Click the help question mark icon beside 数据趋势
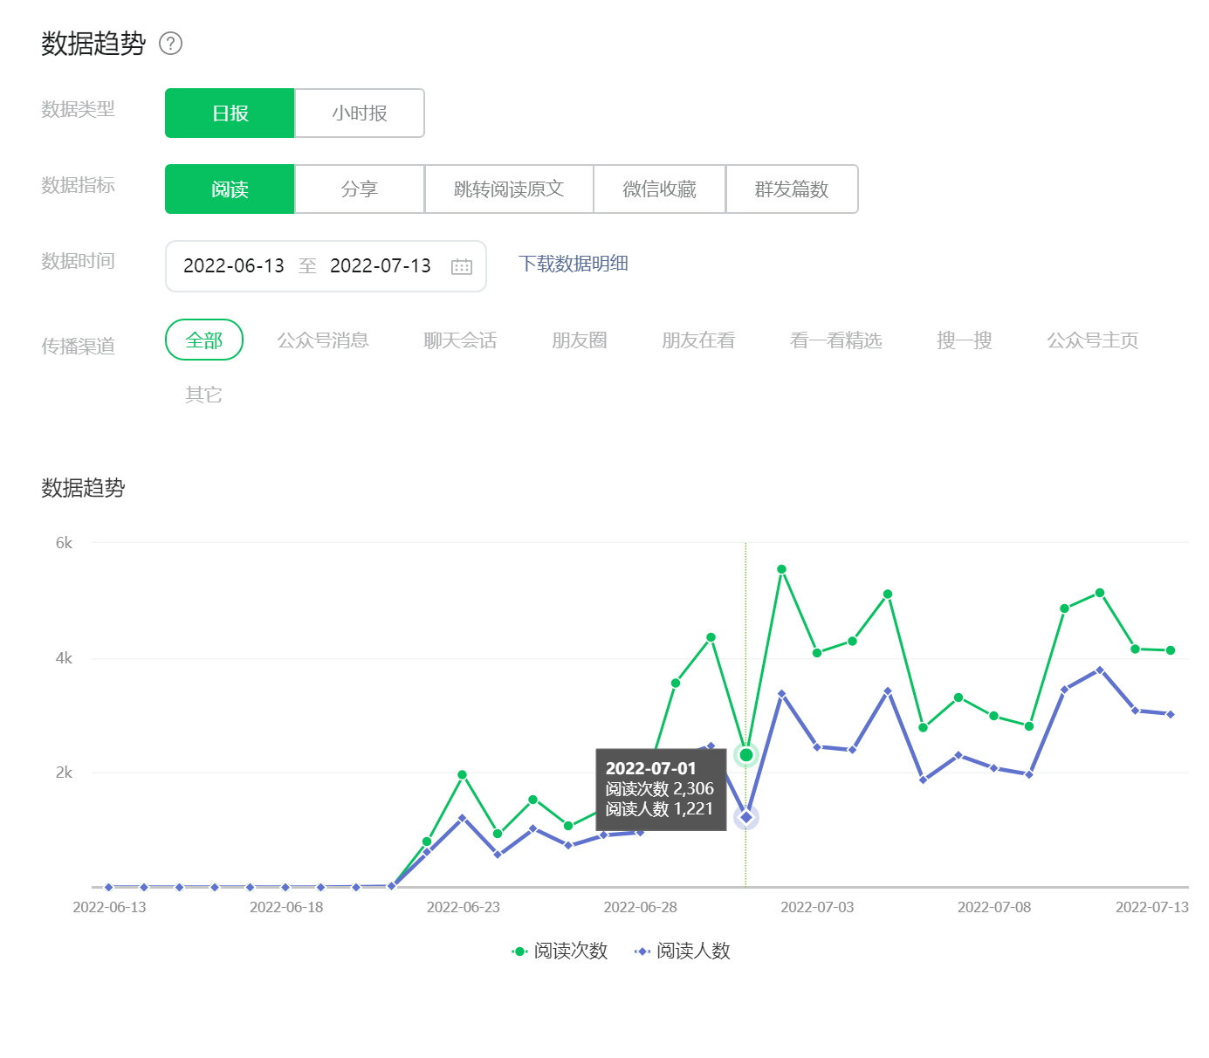This screenshot has width=1209, height=1058. click(170, 44)
